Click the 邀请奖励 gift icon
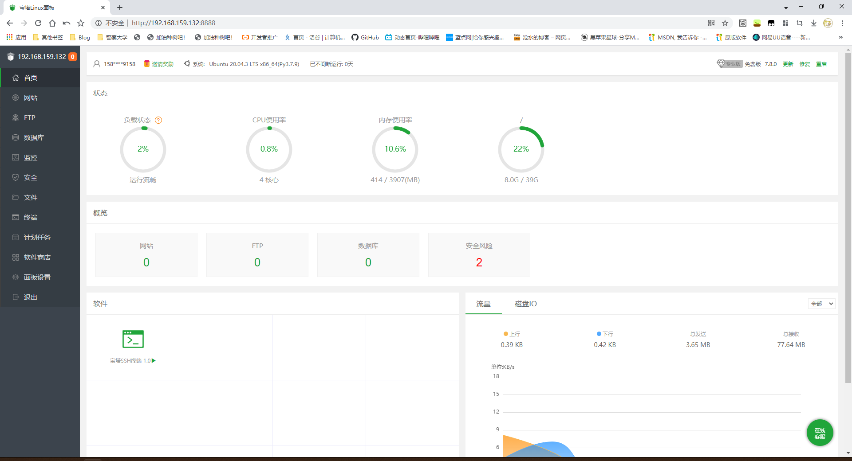The height and width of the screenshot is (461, 852). tap(147, 64)
